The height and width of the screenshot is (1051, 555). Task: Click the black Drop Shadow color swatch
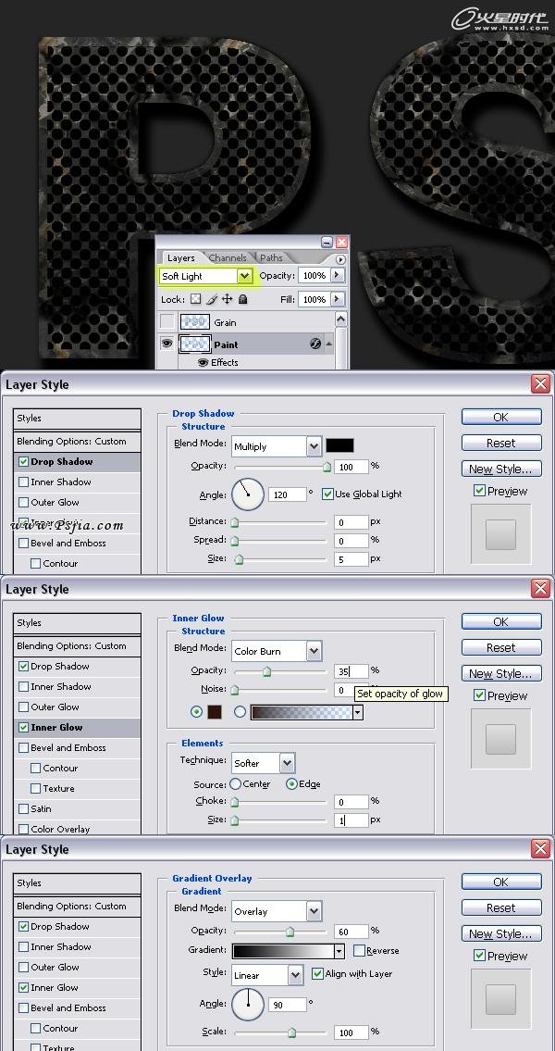tap(340, 445)
